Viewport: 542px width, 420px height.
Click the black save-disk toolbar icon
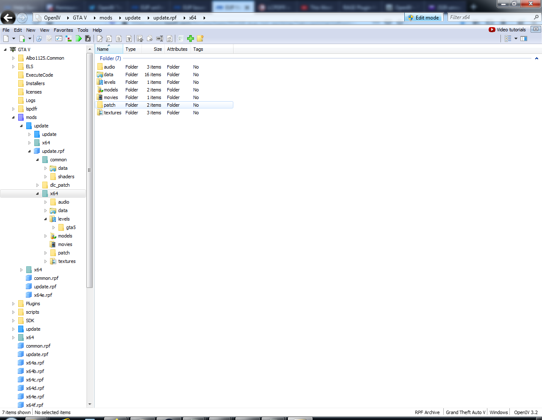(x=88, y=39)
